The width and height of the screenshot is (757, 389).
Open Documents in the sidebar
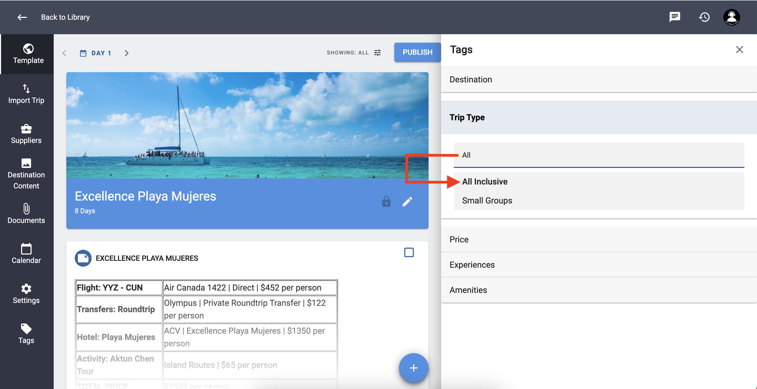(26, 214)
